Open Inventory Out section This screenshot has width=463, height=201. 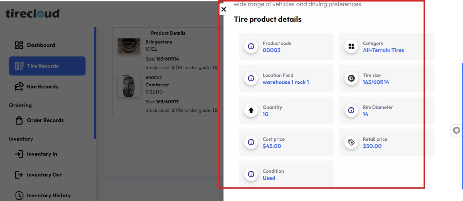(x=44, y=175)
